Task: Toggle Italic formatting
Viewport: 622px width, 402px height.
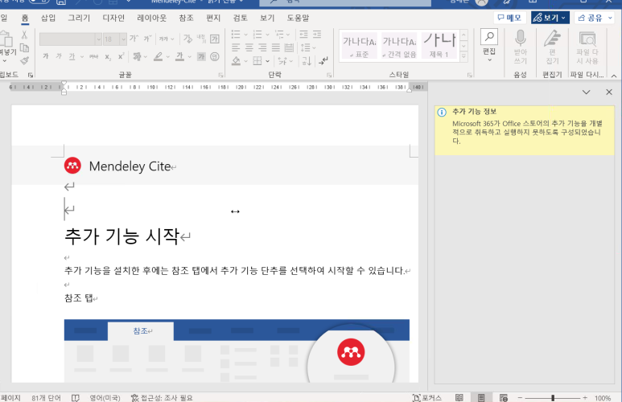Action: click(59, 57)
